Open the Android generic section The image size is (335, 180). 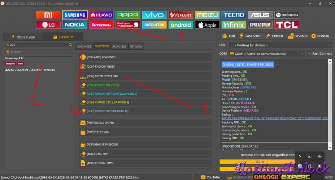[x=181, y=25]
